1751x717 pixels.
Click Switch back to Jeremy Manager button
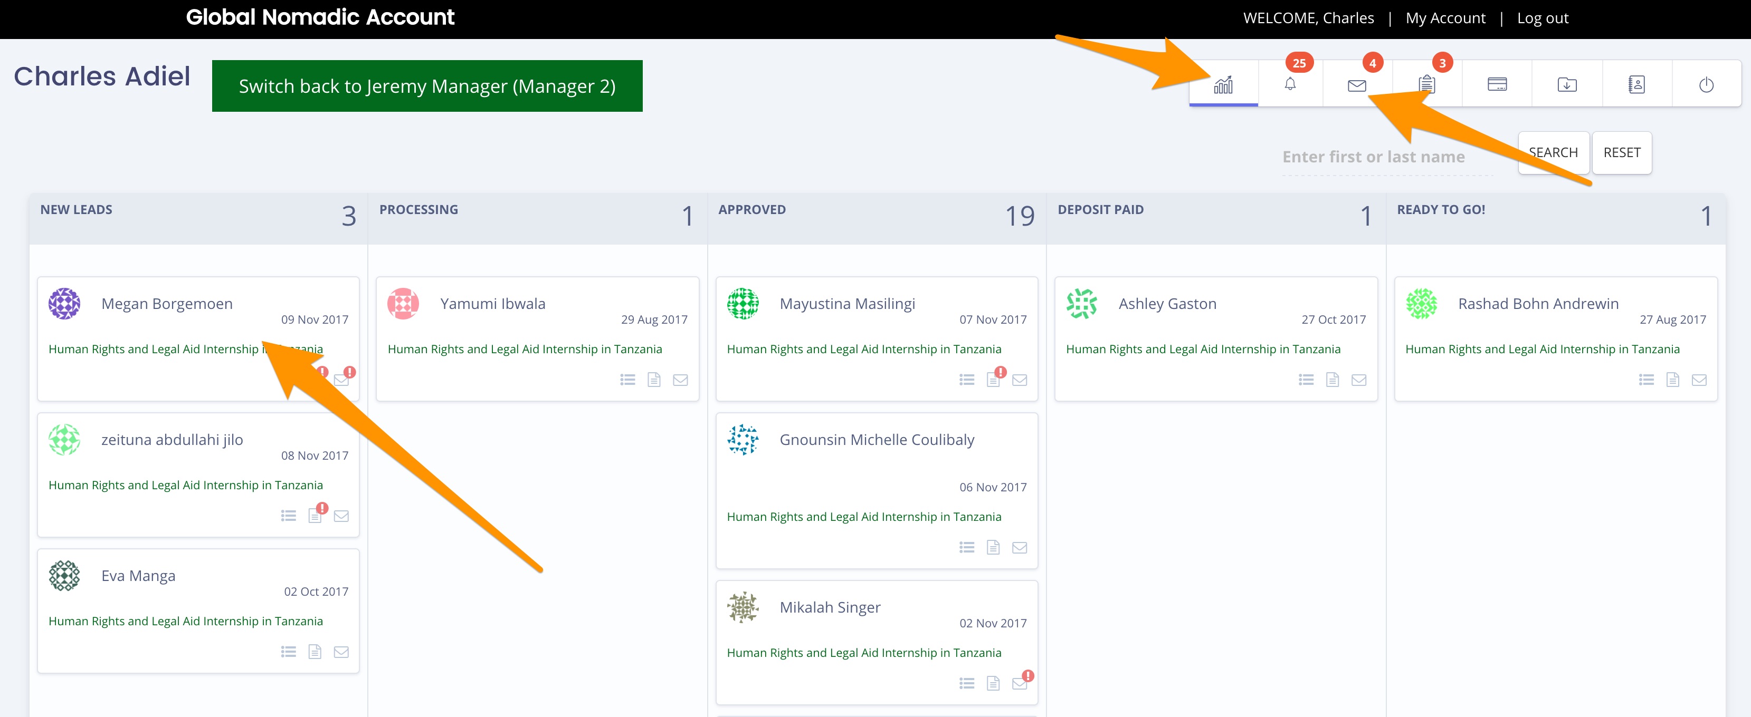pyautogui.click(x=427, y=86)
